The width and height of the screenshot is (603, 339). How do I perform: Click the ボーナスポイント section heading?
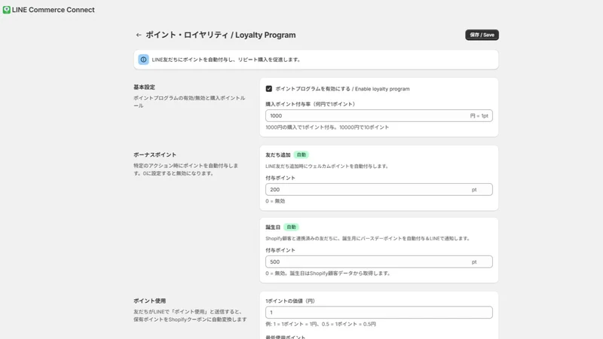click(x=155, y=155)
